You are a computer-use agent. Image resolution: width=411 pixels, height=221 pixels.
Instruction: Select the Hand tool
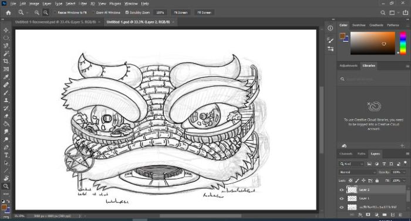(x=6, y=178)
